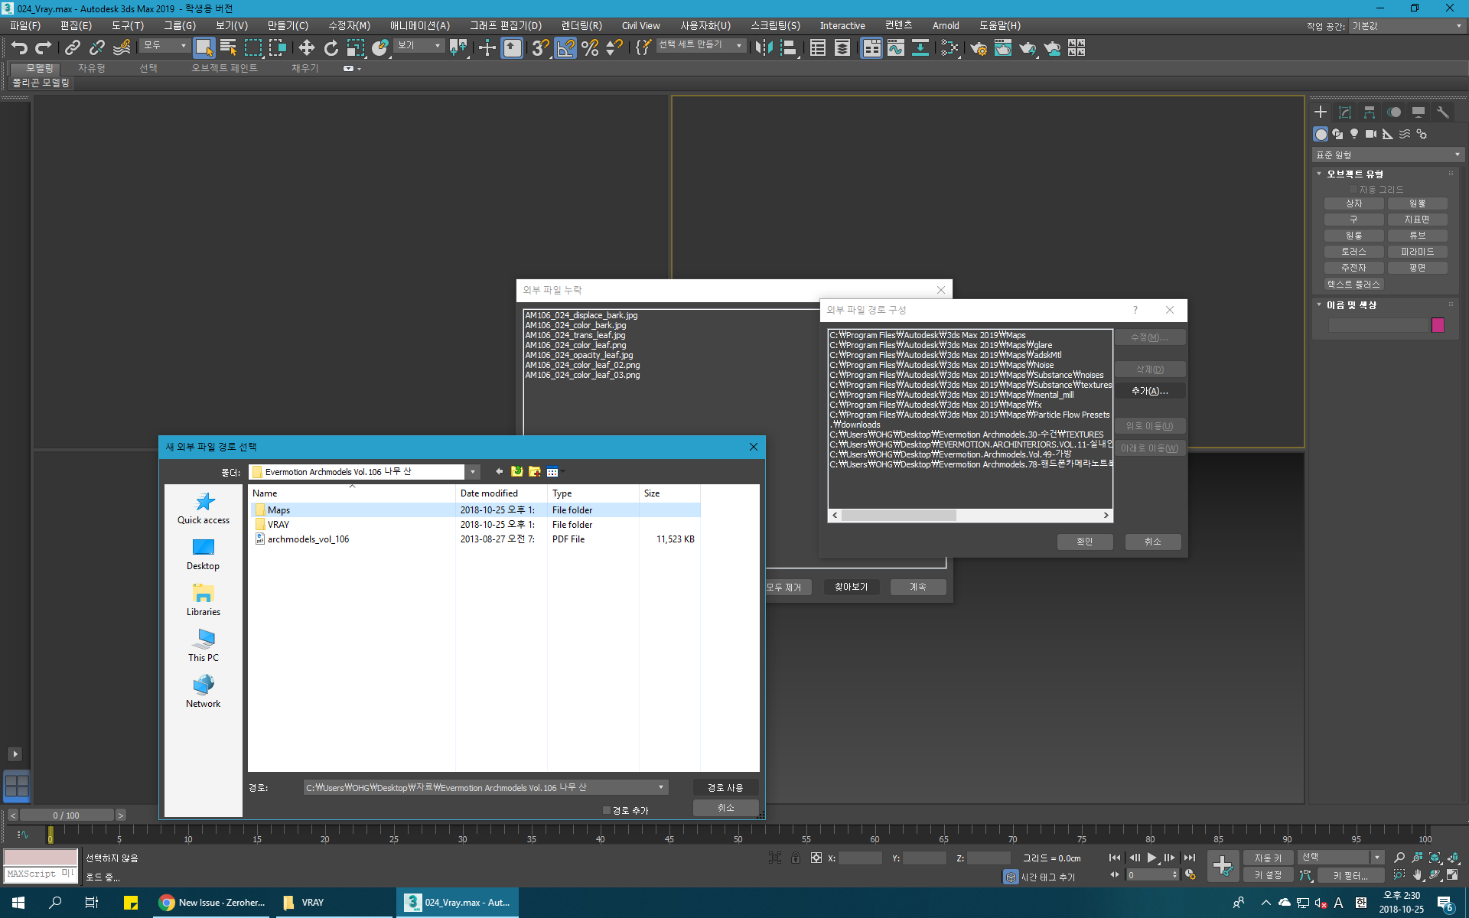The height and width of the screenshot is (918, 1469).
Task: Open the Rendering menu
Action: 581,26
